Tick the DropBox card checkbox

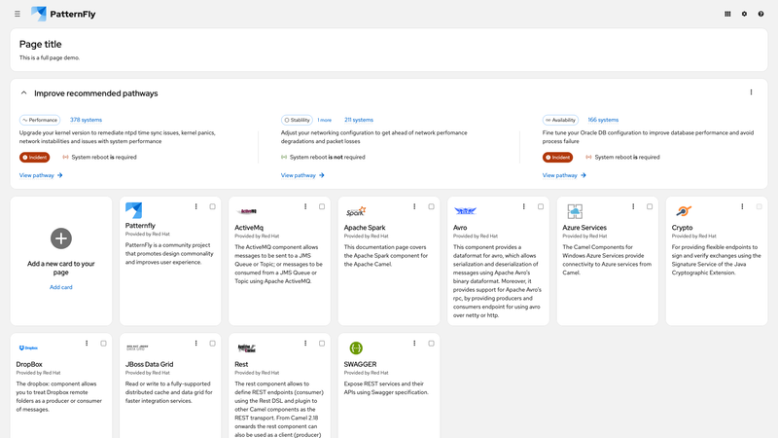pos(103,344)
